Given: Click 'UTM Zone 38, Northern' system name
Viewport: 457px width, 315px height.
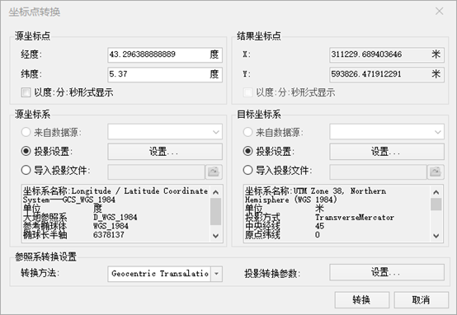Looking at the screenshot, I should [x=340, y=191].
